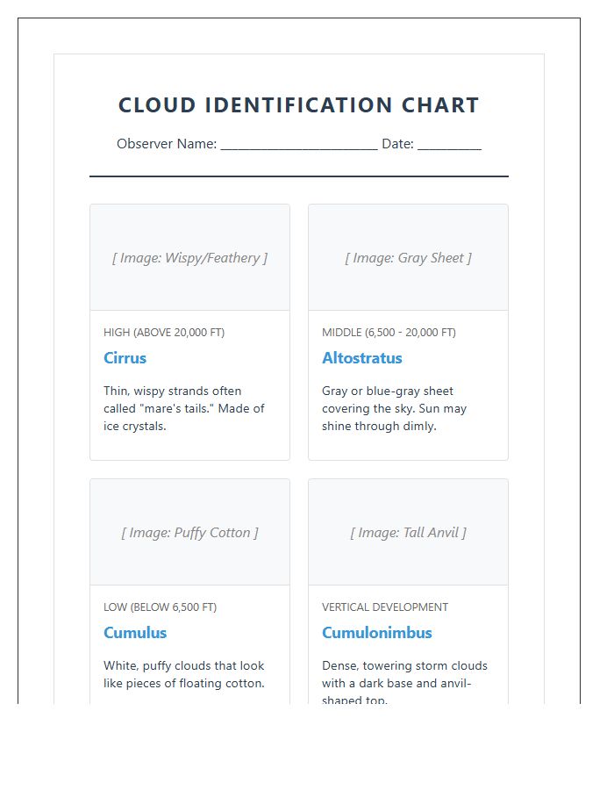The image size is (614, 790).
Task: Click the 'HIGH (ABOVE 20,000 FT)' label
Action: click(164, 333)
